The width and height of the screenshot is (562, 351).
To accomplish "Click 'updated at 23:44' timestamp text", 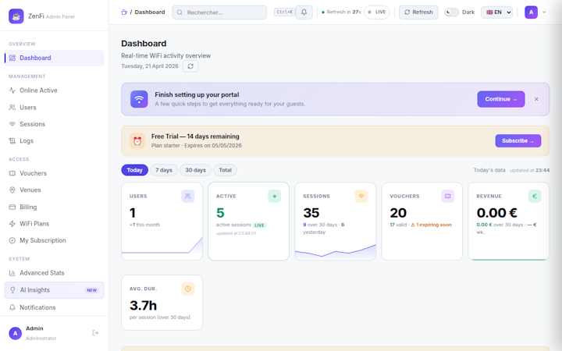I will point(529,171).
